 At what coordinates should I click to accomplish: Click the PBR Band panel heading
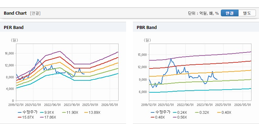point(147,27)
